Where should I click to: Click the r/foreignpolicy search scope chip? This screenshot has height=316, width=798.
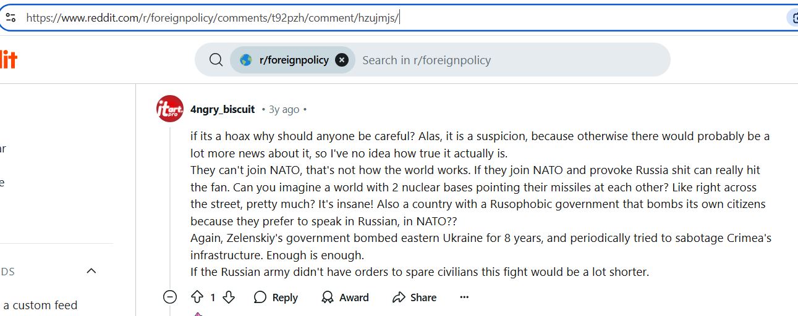coord(294,60)
